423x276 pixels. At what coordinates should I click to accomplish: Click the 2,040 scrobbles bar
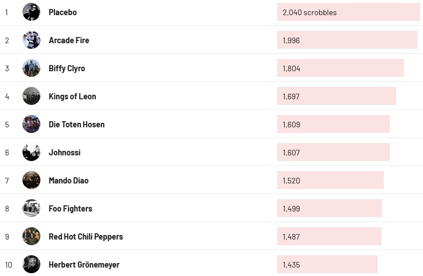(348, 12)
